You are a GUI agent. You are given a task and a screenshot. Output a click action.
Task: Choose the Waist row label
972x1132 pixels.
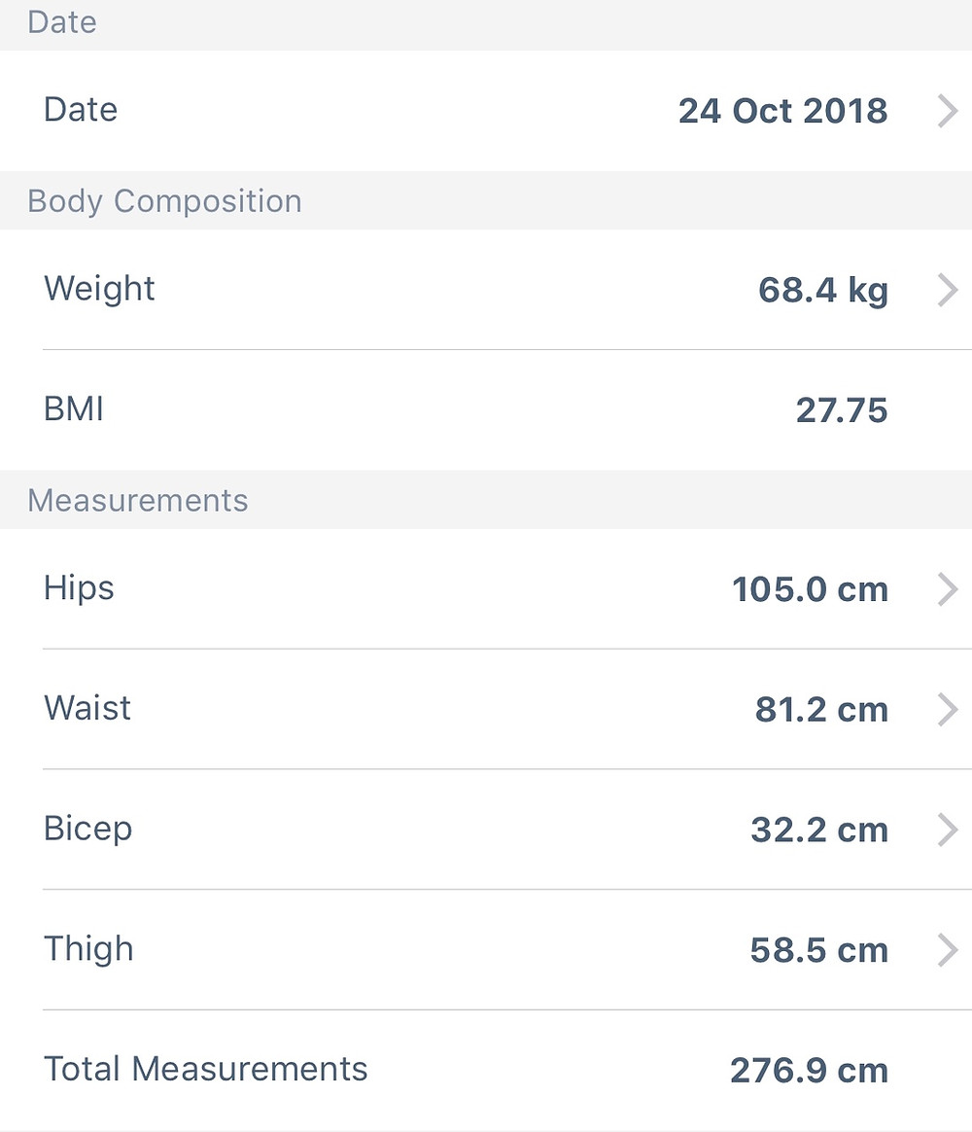point(87,708)
